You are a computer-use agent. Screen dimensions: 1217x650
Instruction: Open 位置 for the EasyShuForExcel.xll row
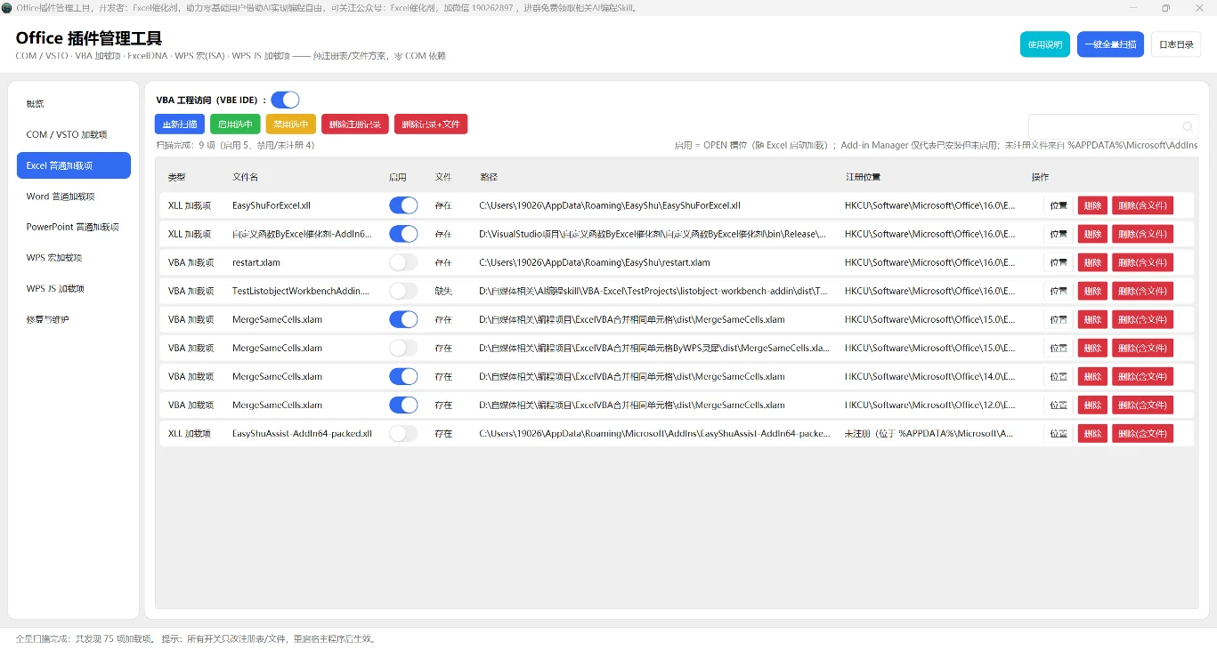point(1059,205)
